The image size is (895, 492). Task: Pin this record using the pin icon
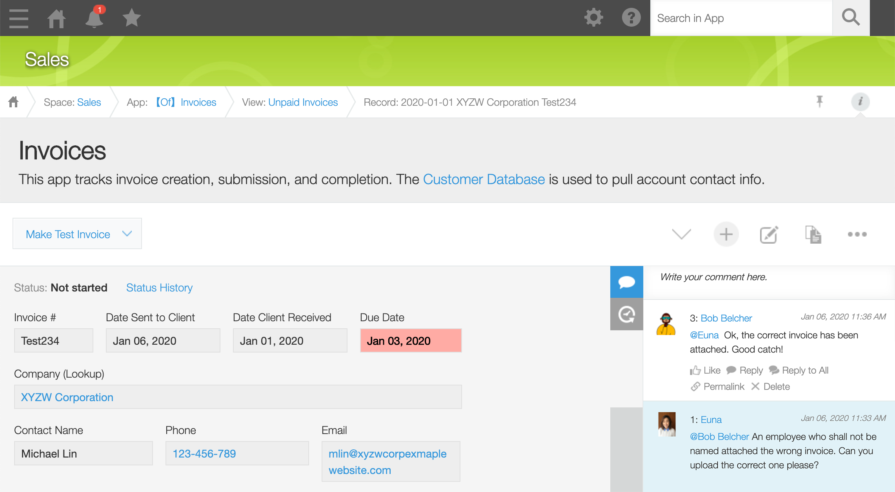[x=820, y=102]
